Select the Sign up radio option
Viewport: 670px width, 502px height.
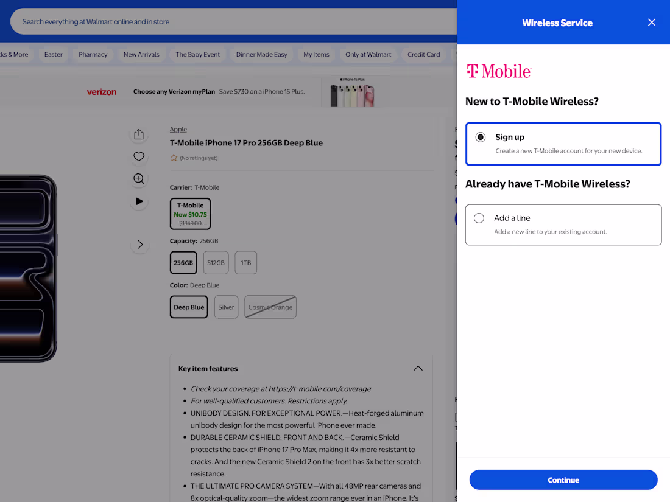(481, 137)
